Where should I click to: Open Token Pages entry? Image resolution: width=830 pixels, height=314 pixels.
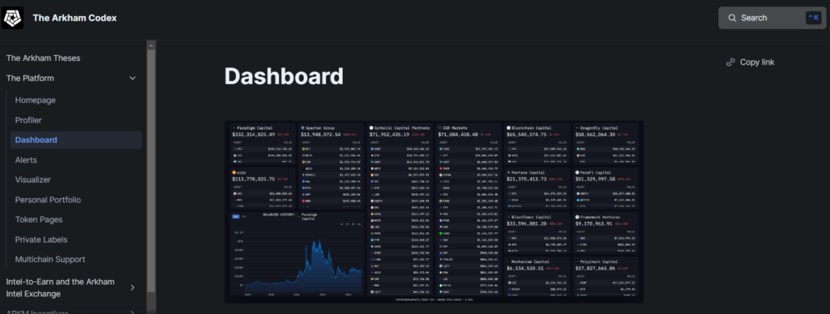(x=39, y=220)
